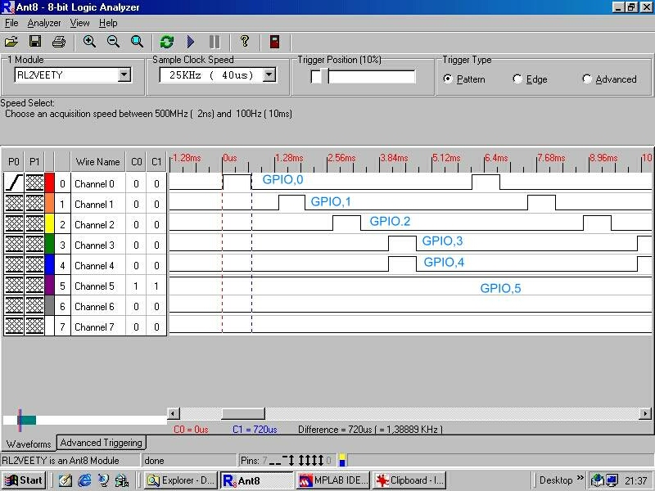Click the Print toolbar icon
655x491 pixels.
[x=58, y=41]
